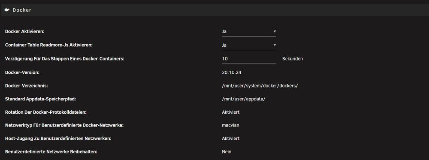The image size is (429, 160).
Task: Open the Docker Aktivieren dropdown
Action: click(249, 31)
